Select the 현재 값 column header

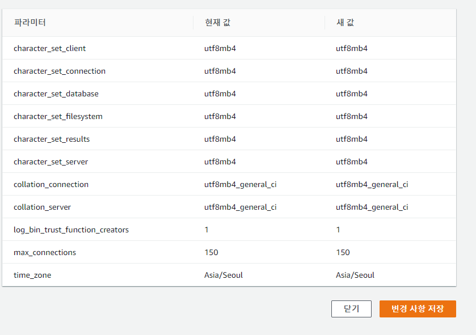217,23
